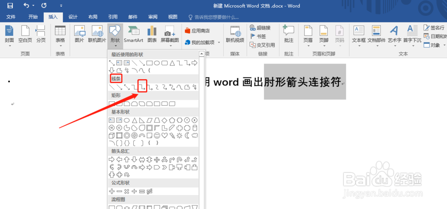Choose the sun shape
Screen dimensions: 447x209
click(179, 135)
